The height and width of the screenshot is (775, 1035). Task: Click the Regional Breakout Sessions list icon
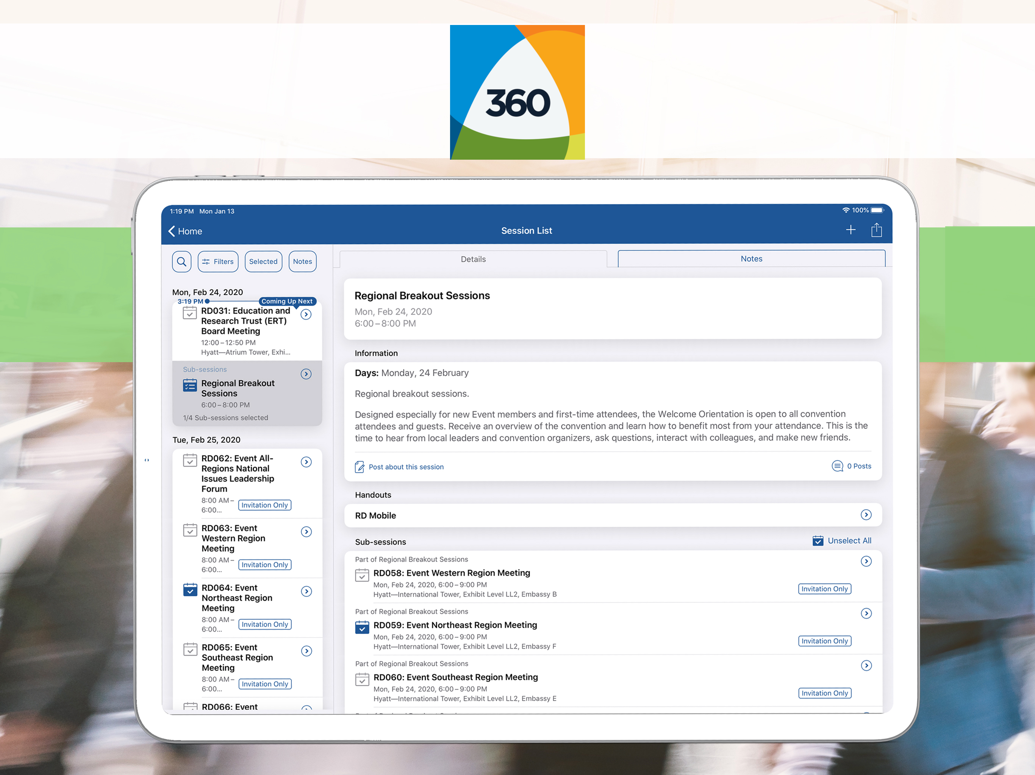tap(190, 385)
